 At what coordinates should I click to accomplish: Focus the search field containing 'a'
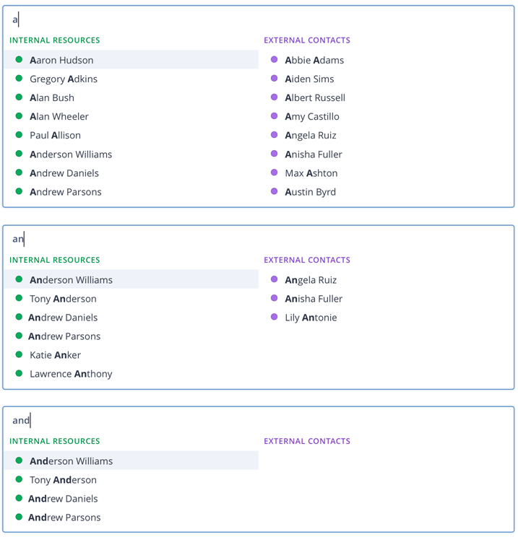tap(259, 19)
